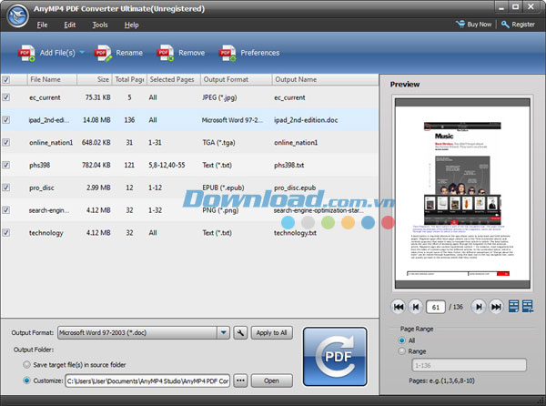Viewport: 546px width, 406px height.
Task: Expand the Output Format dropdown
Action: (x=223, y=333)
